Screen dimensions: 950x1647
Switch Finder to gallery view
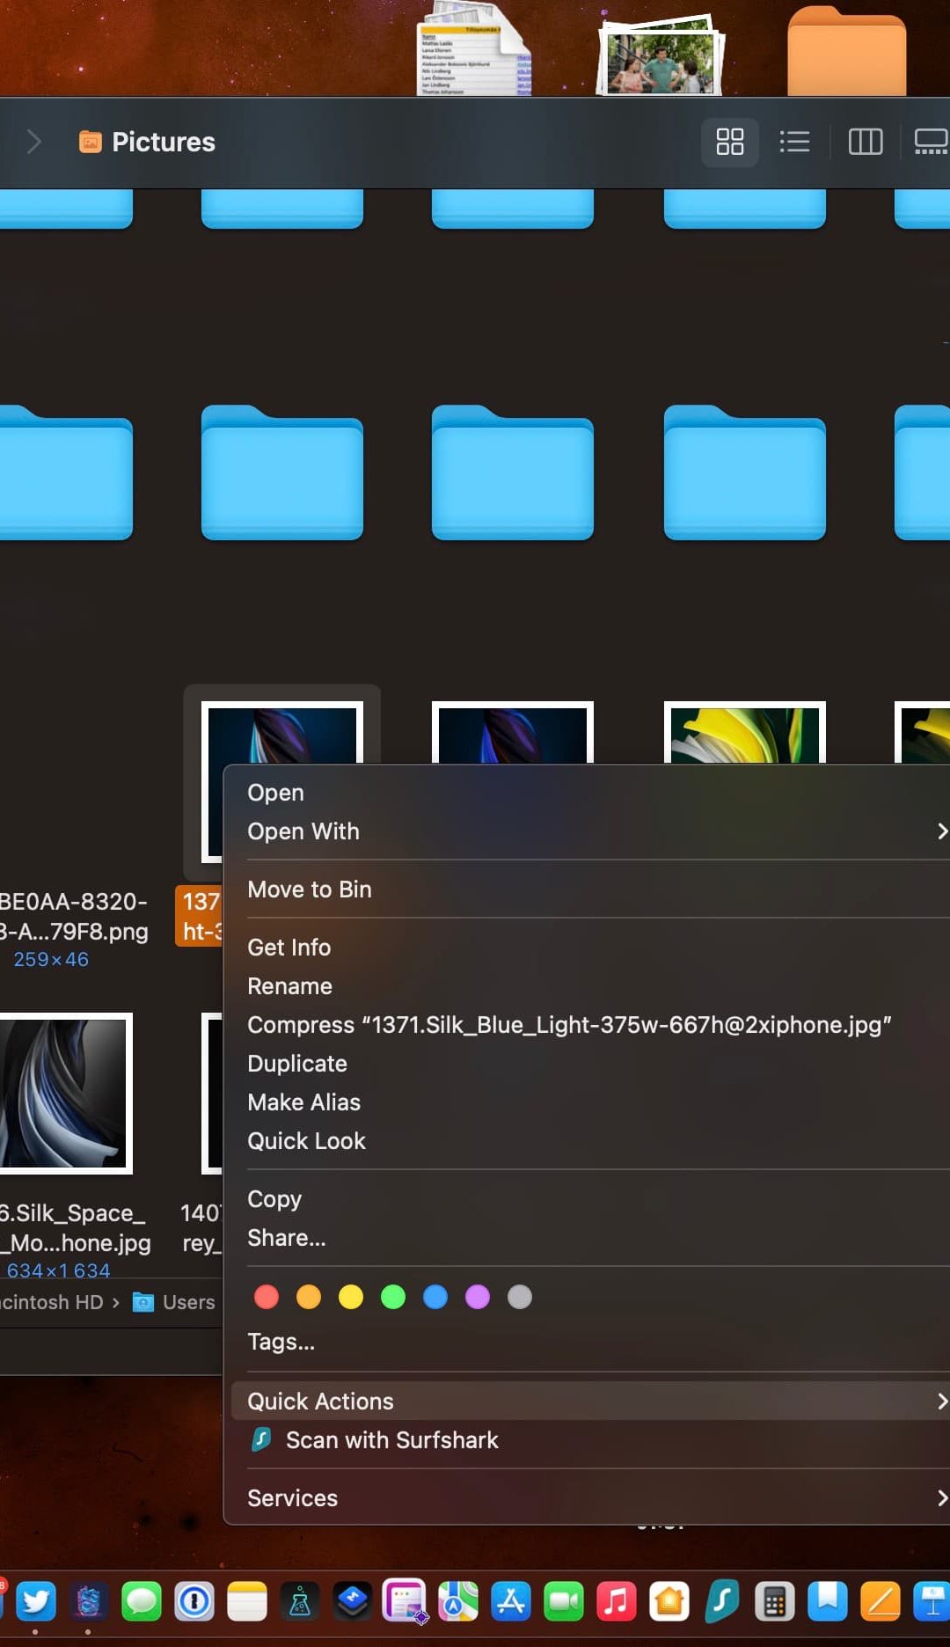coord(930,142)
